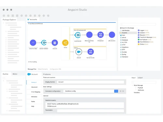This screenshot has height=122, width=163.
Task: Open the Outline tab
Action: pyautogui.click(x=6, y=74)
